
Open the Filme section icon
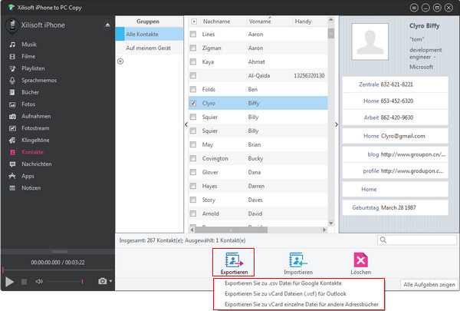point(12,56)
